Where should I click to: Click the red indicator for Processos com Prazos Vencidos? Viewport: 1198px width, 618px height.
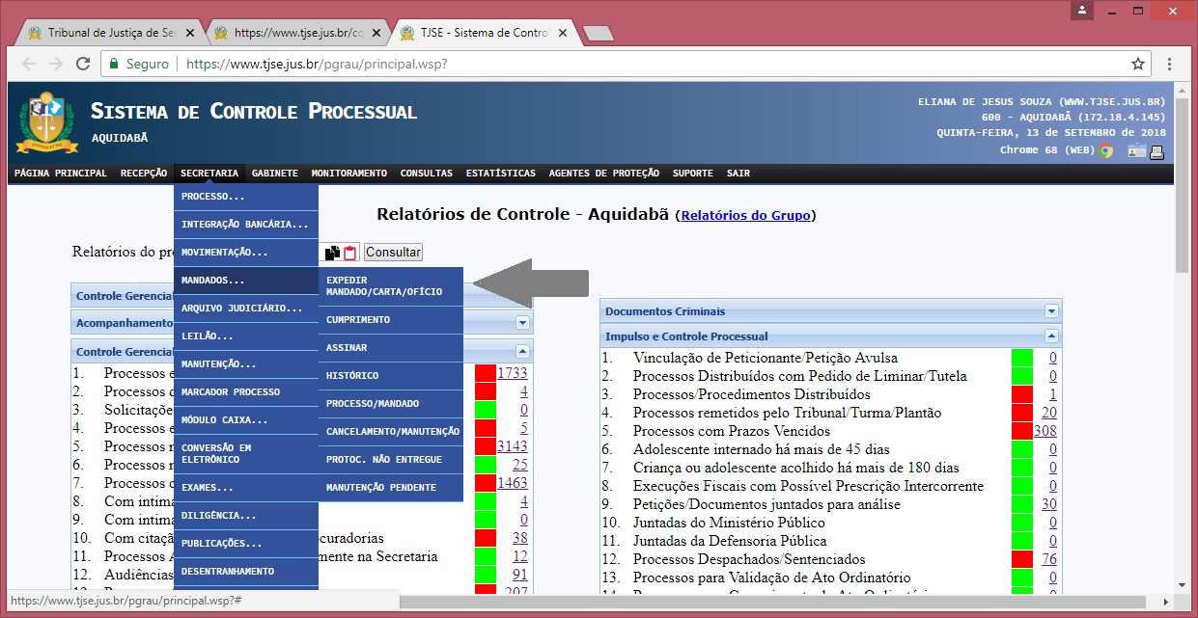pyautogui.click(x=1021, y=431)
